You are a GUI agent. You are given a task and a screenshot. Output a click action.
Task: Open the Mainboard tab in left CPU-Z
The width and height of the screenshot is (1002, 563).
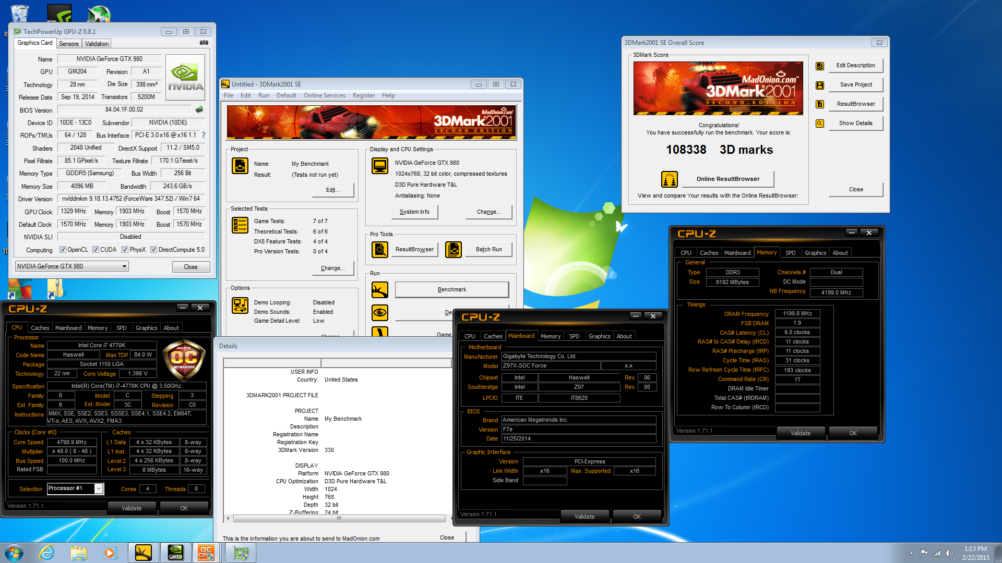click(68, 328)
